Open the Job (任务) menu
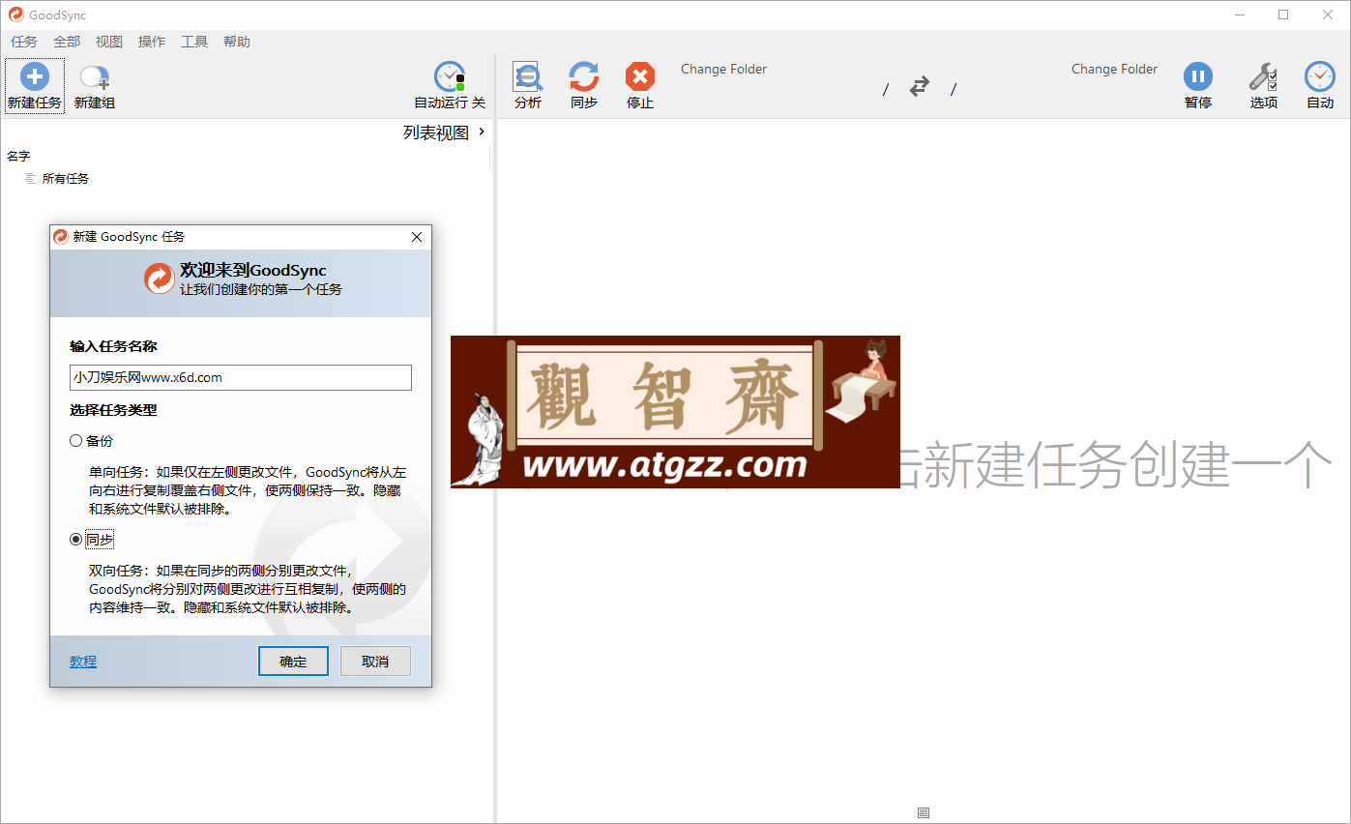Viewport: 1351px width, 824px height. click(24, 42)
